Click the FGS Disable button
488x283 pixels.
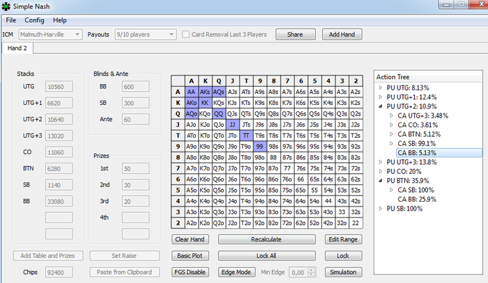click(190, 272)
